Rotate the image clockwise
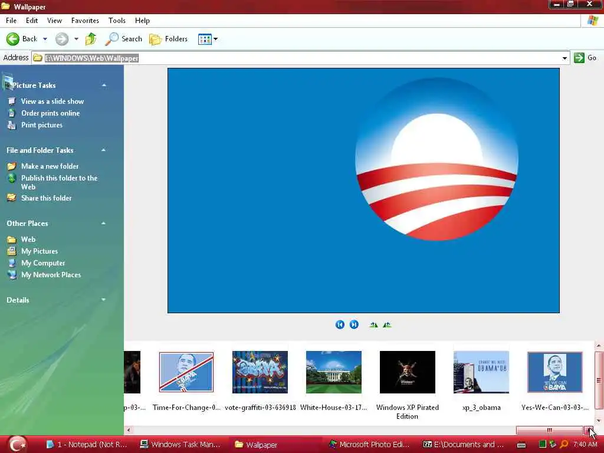604x453 pixels. tap(373, 325)
